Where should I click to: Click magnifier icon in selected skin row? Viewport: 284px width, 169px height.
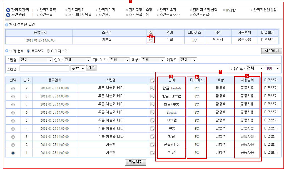pos(151,40)
